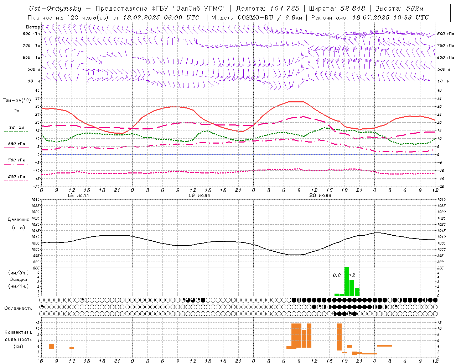The height and width of the screenshot is (364, 456).
Task: Select the (мм/3ч.) precipitation unit label
Action: (x=18, y=273)
